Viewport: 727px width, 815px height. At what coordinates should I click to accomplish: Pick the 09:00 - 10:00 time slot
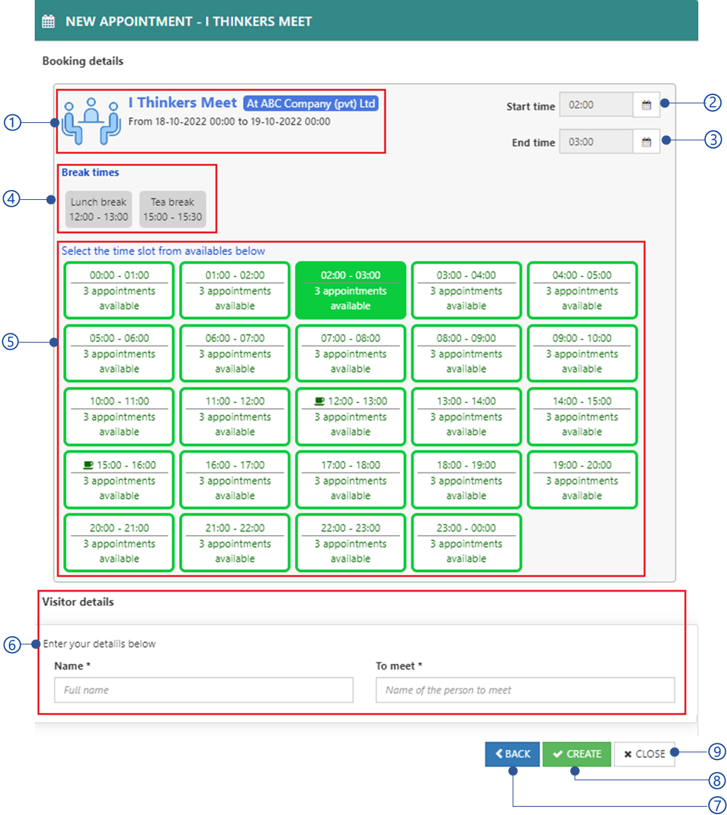tap(582, 353)
